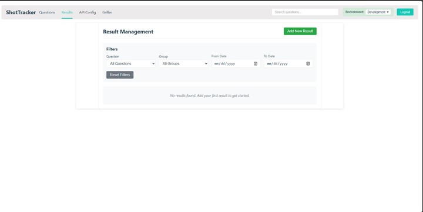The width and height of the screenshot is (423, 212).
Task: Go to the Questions tab
Action: tap(47, 12)
